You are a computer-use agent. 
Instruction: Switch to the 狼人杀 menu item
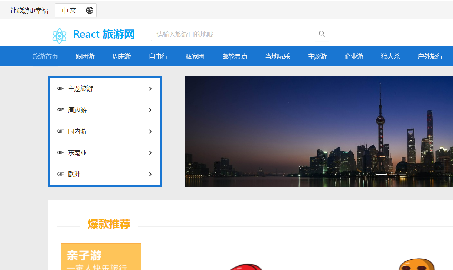[x=390, y=56]
